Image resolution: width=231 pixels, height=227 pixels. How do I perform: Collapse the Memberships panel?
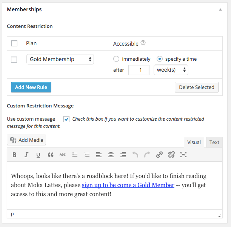point(220,9)
